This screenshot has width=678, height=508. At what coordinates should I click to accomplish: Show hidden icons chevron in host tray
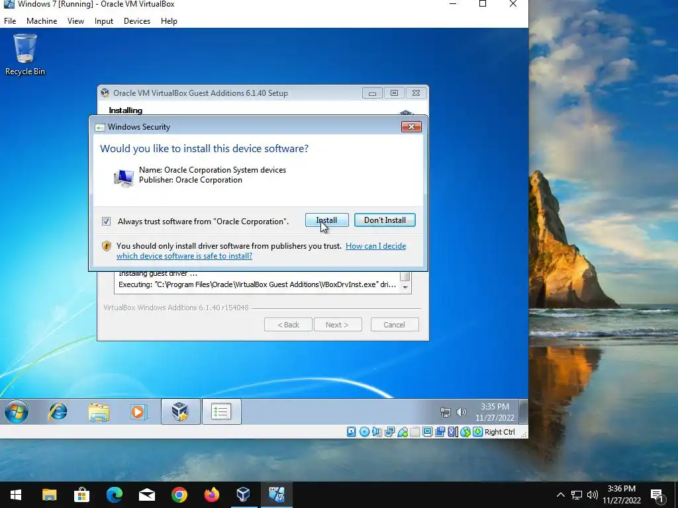click(x=560, y=495)
